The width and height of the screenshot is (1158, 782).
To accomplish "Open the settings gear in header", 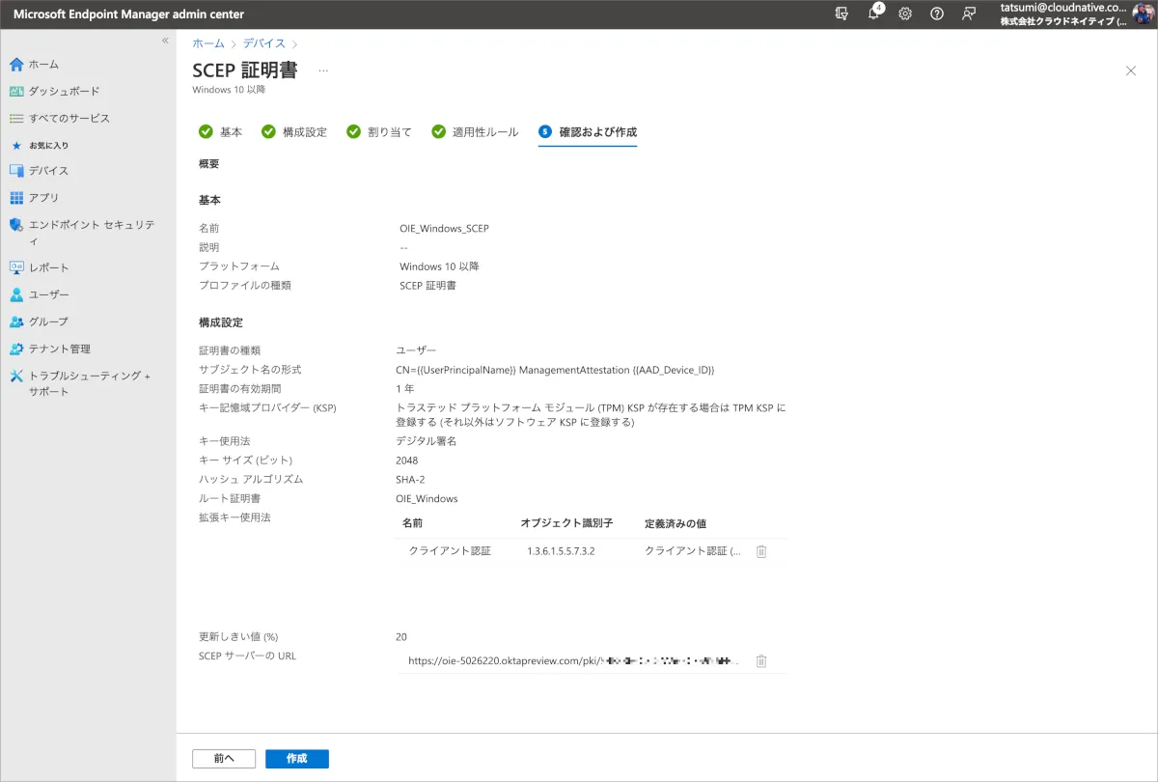I will 905,14.
